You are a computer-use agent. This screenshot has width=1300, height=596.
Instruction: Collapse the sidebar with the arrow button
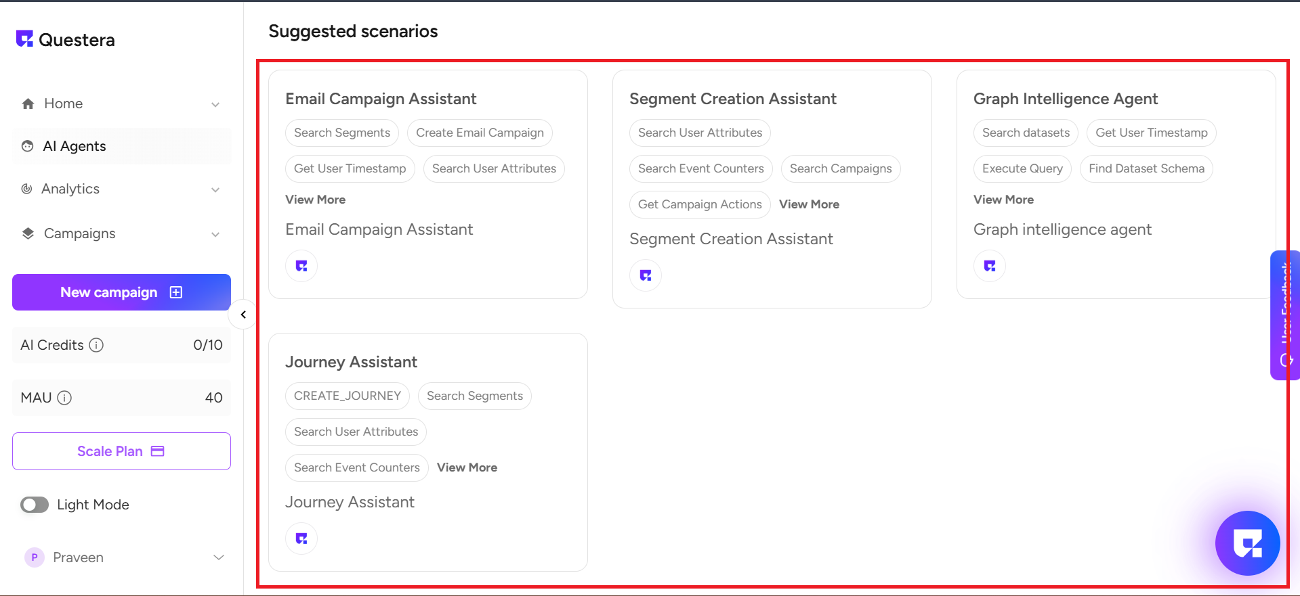pyautogui.click(x=243, y=315)
